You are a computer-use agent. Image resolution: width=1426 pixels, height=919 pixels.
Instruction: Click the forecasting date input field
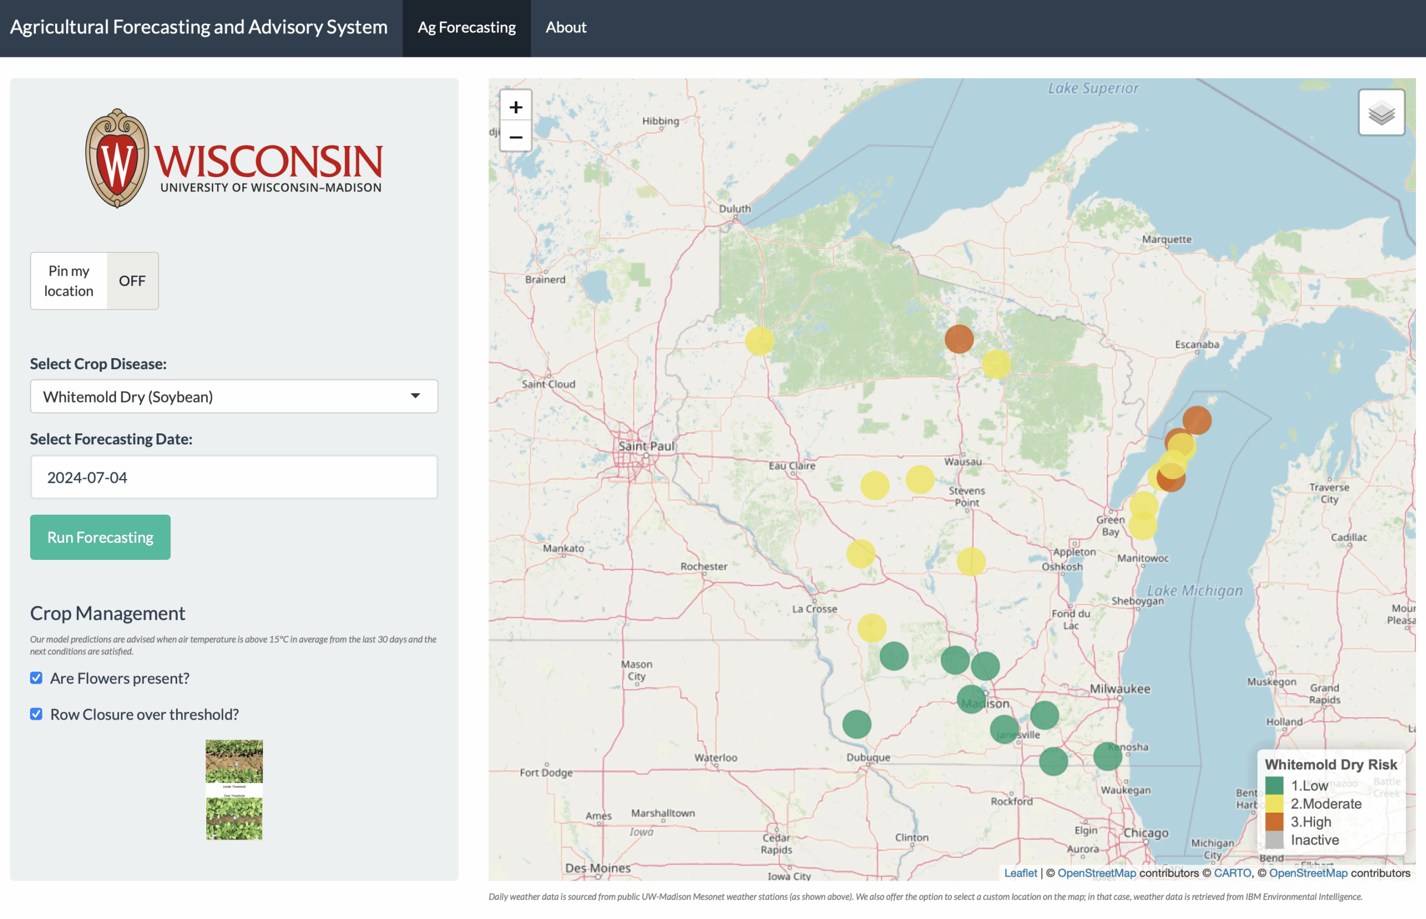(234, 477)
